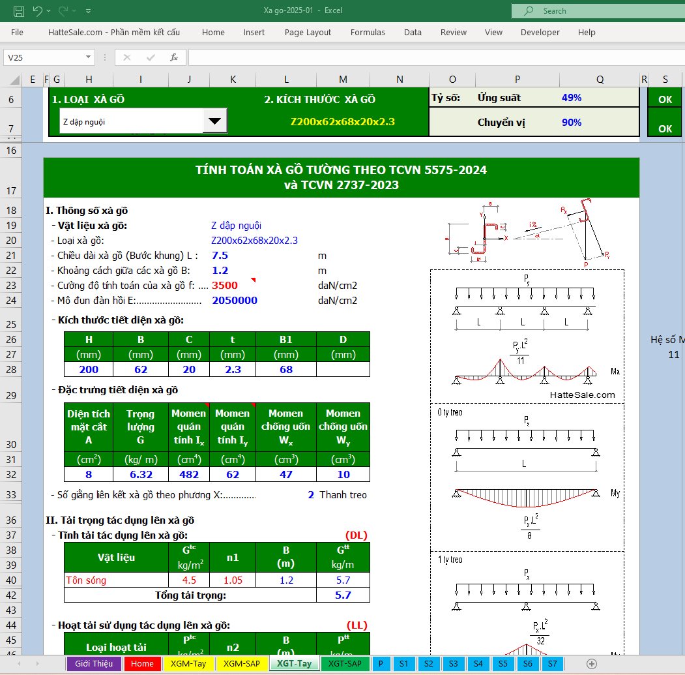
Task: Click the 90% displacement ratio value
Action: tap(572, 123)
